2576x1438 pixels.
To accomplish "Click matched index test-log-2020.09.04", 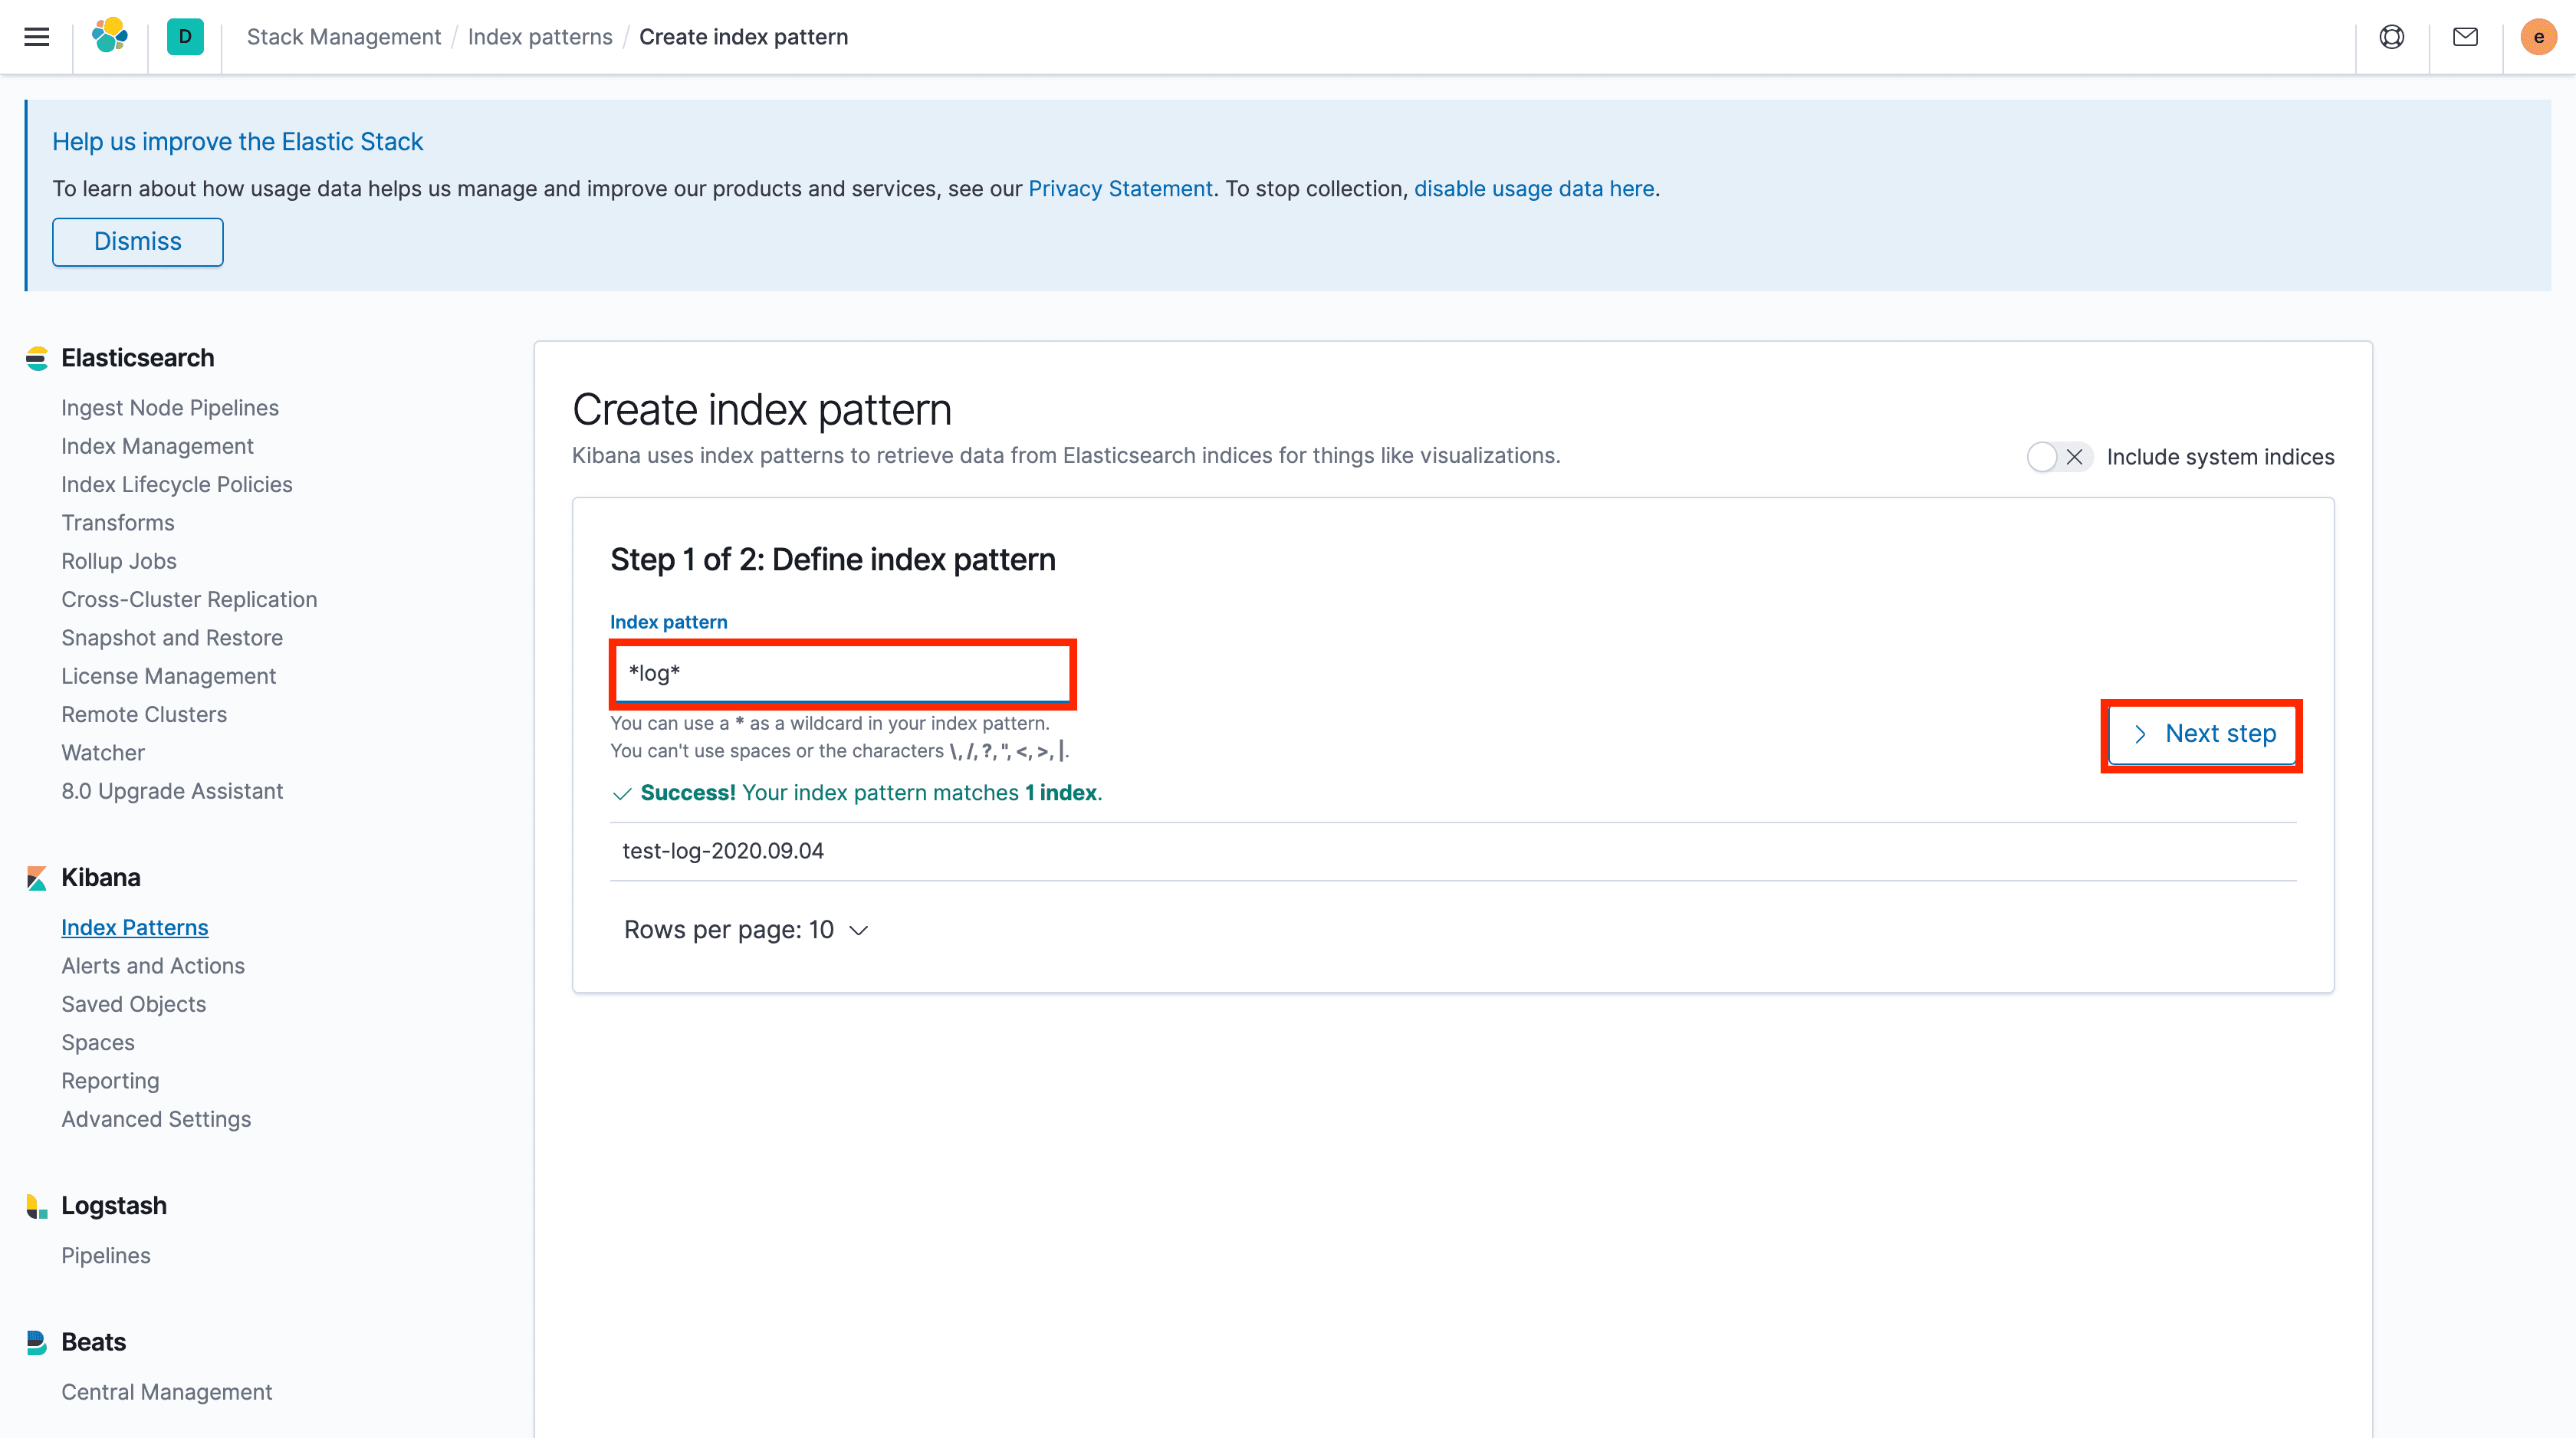I will [723, 851].
